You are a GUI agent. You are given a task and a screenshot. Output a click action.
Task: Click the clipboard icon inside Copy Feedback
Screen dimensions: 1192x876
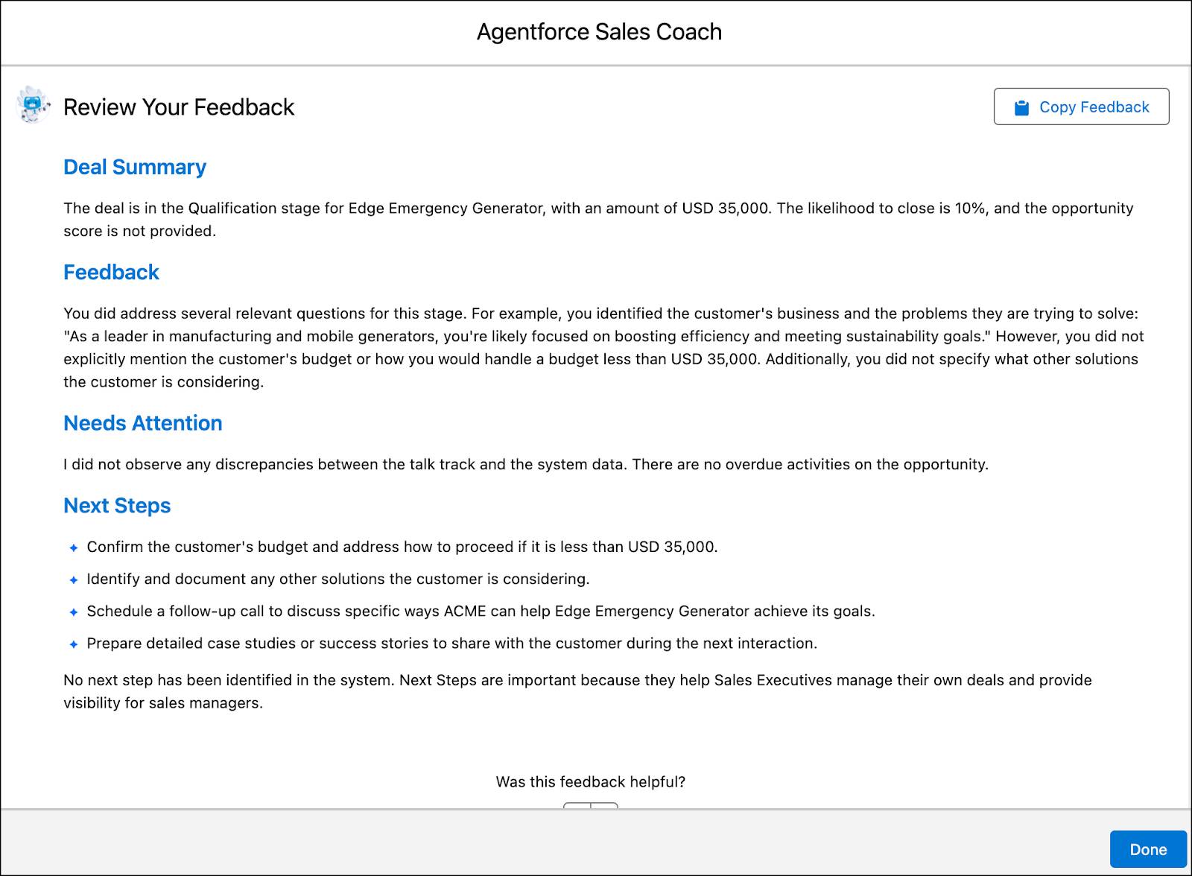click(1022, 107)
